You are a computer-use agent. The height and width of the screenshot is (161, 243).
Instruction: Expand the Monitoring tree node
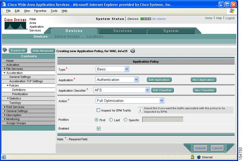pyautogui.click(x=5, y=119)
